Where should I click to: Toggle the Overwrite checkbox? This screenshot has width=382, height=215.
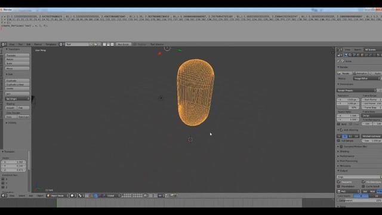(338, 182)
